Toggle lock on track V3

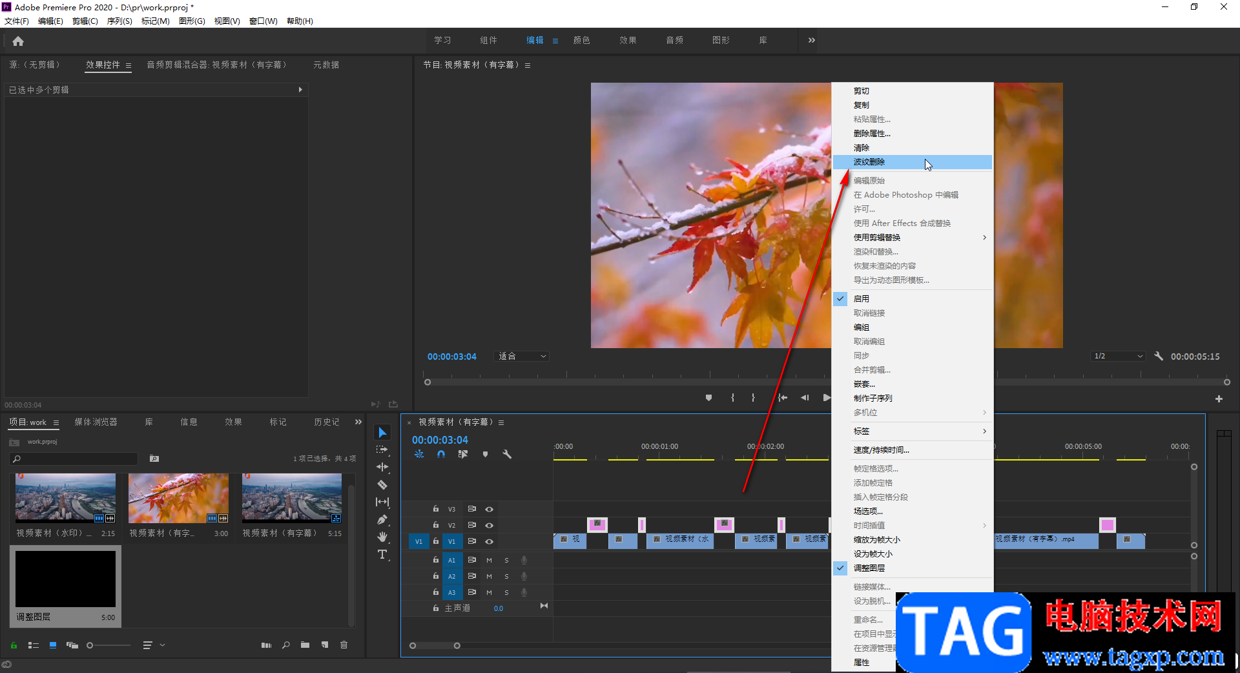point(436,509)
